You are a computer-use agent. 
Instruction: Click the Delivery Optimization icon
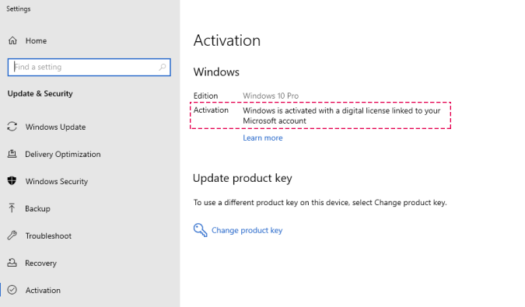[12, 154]
